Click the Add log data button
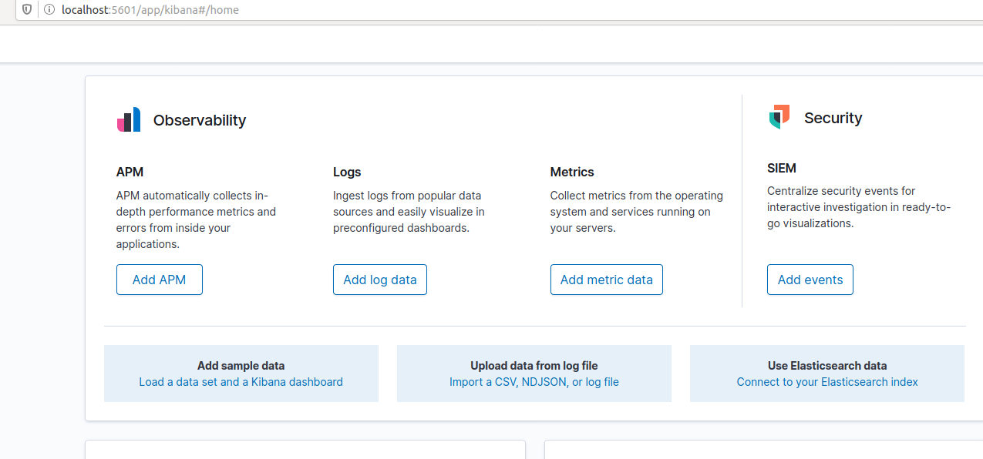The width and height of the screenshot is (983, 459). pyautogui.click(x=379, y=280)
